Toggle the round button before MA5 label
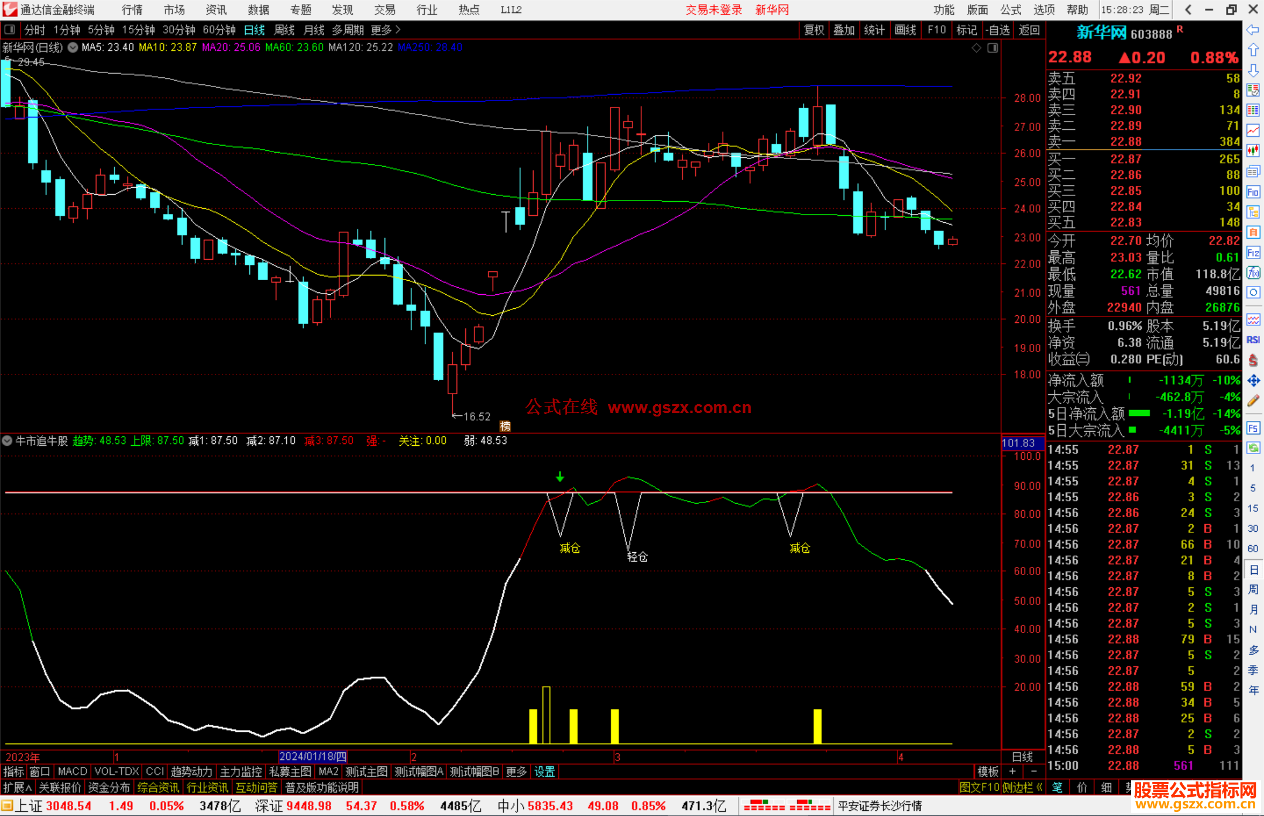The image size is (1264, 816). click(73, 47)
